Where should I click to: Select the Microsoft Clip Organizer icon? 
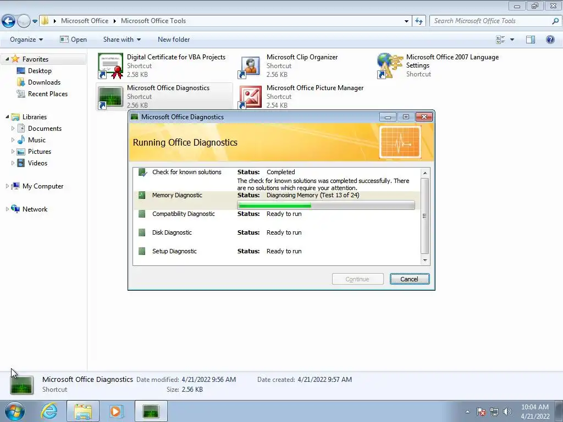250,66
